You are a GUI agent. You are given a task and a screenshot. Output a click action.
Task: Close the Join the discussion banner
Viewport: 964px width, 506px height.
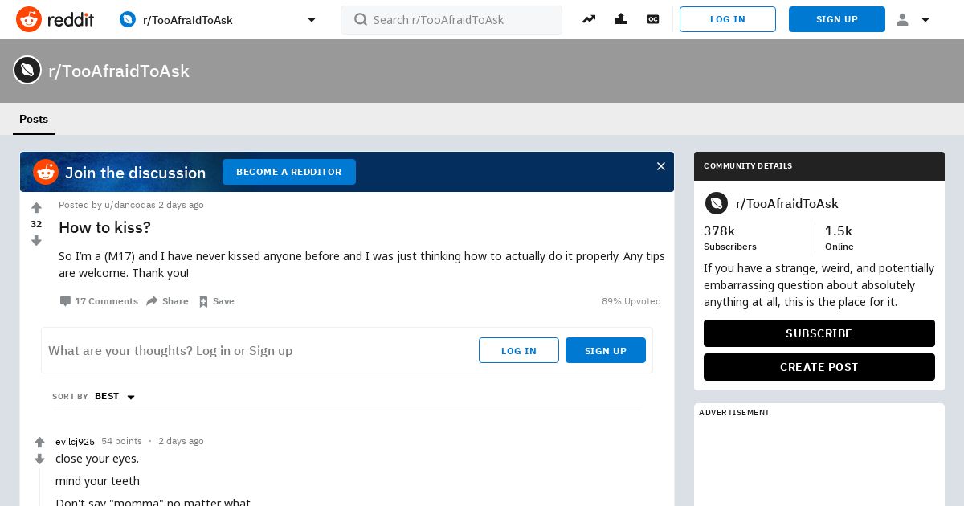(661, 166)
